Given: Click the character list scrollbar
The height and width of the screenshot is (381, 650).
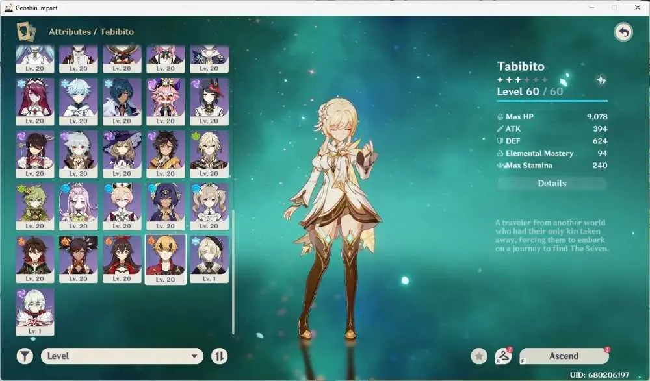Looking at the screenshot, I should coord(233,272).
